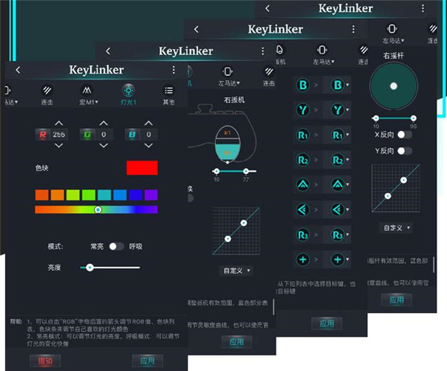Enable the X反向 toggle
447x371 pixels.
[405, 135]
